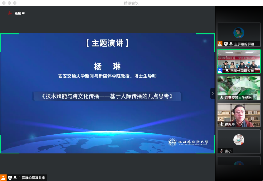Click orange host icon at bottom-left corner
The width and height of the screenshot is (263, 181).
(3, 178)
